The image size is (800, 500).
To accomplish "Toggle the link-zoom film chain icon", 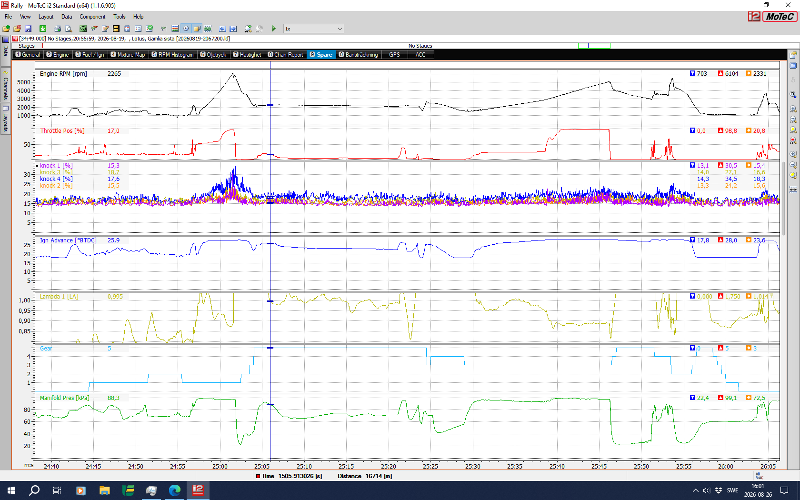I will (208, 29).
